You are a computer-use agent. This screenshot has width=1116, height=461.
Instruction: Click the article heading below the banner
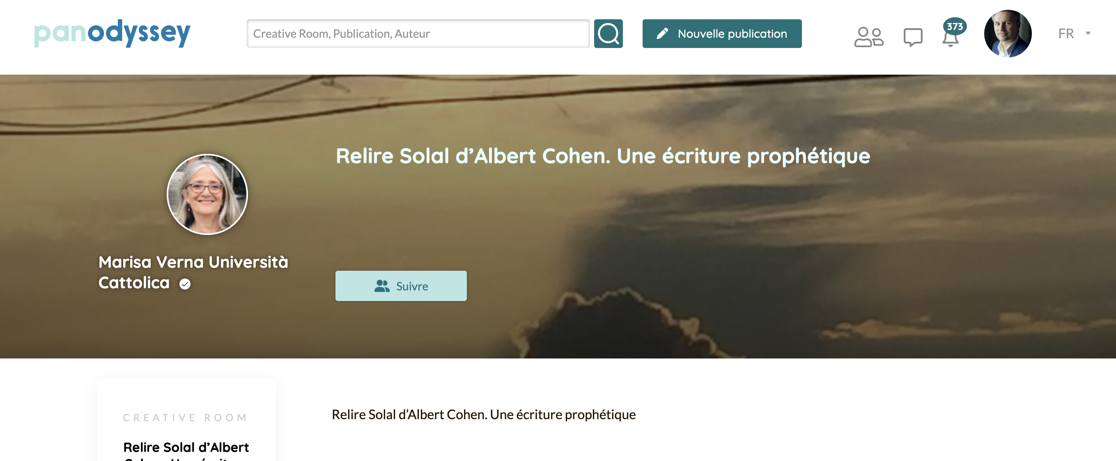point(484,414)
